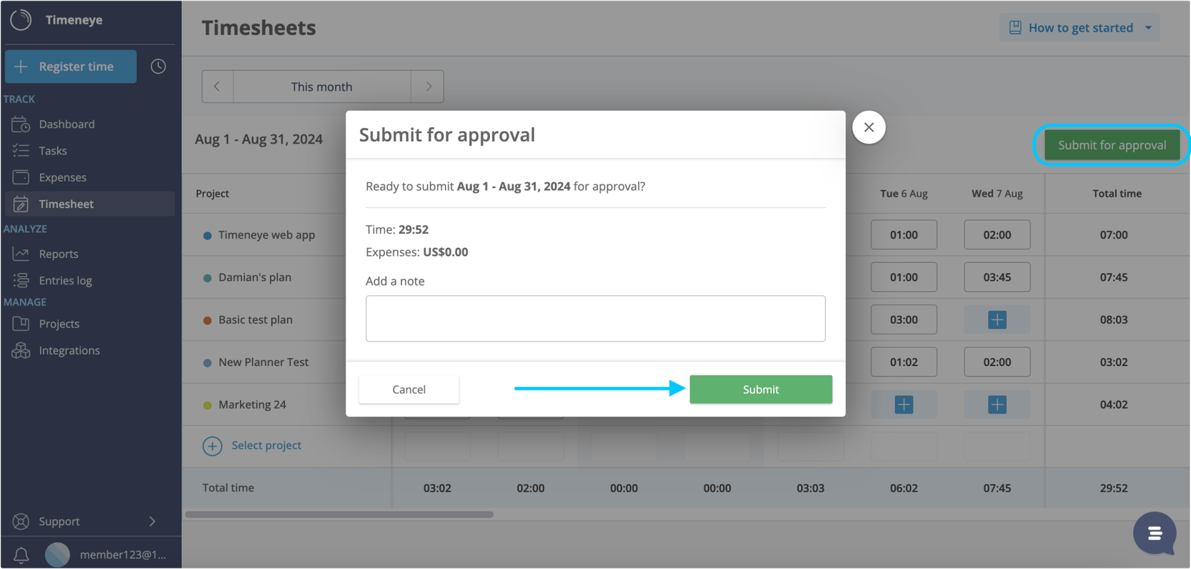The image size is (1191, 569).
Task: Select the Tasks section
Action: pos(53,150)
